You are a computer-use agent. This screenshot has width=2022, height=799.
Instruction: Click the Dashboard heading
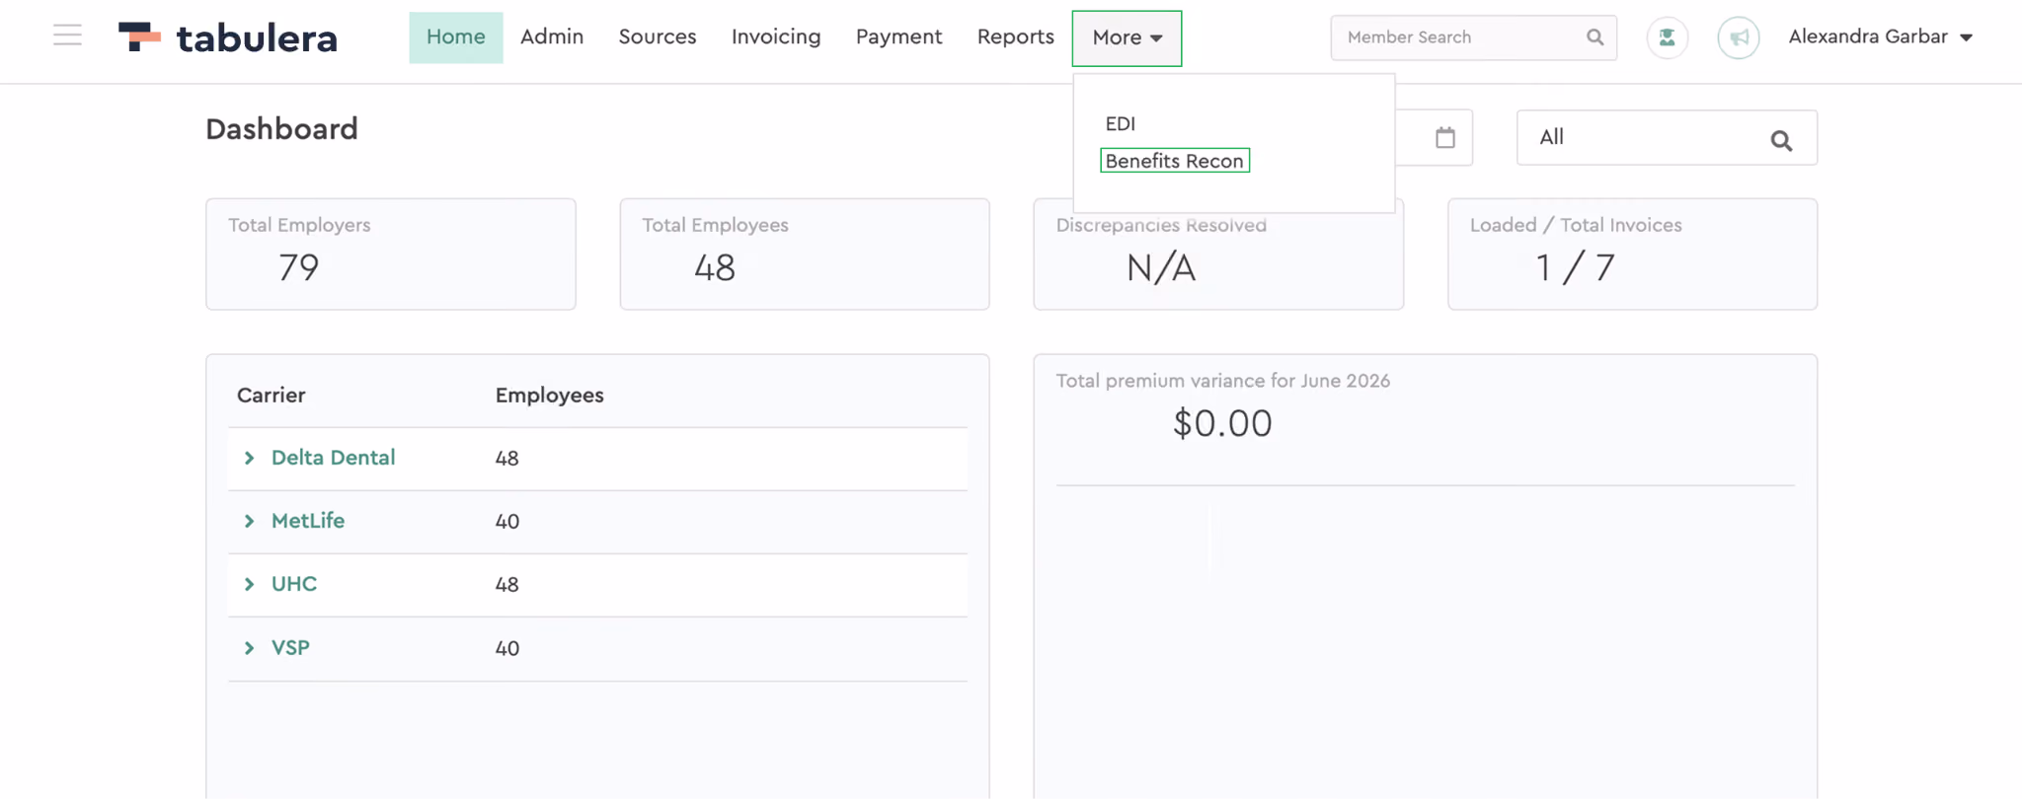tap(282, 129)
